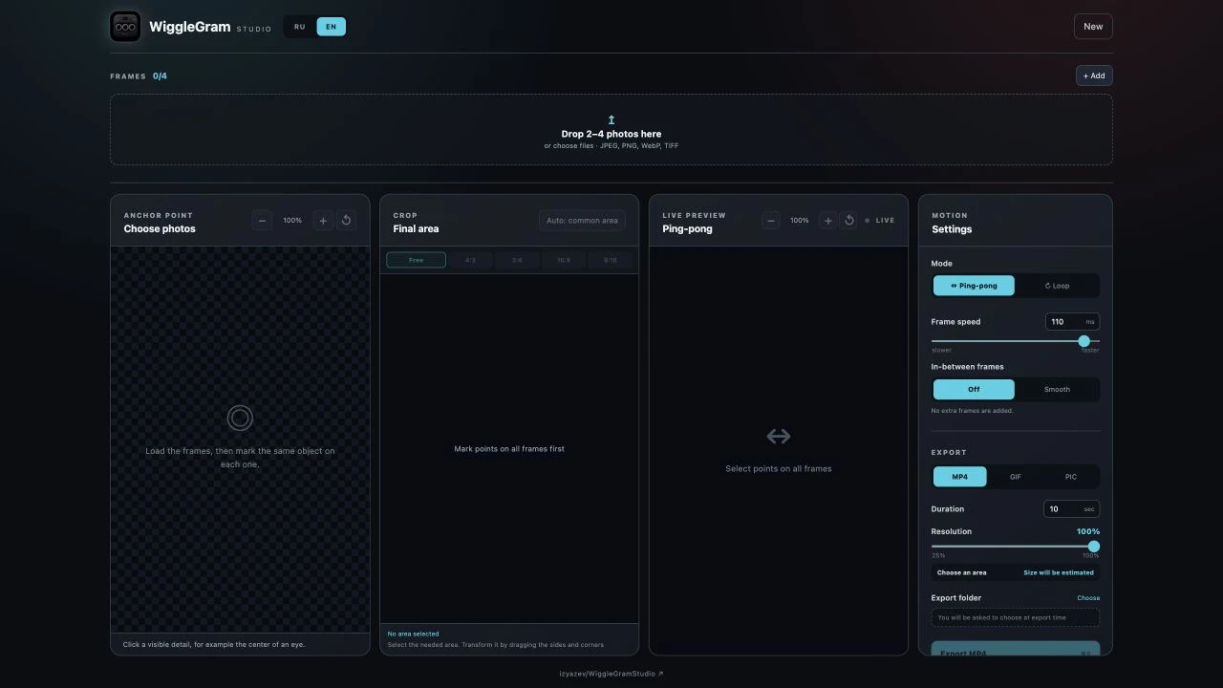Reset the Live Preview zoom
The image size is (1223, 688).
[x=848, y=221]
